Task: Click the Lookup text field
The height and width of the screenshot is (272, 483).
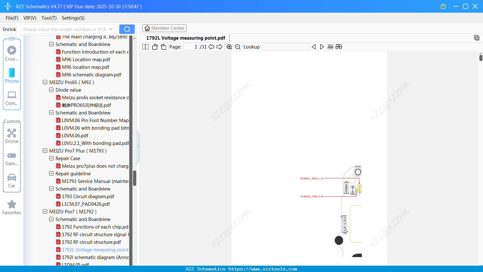Action: 285,47
